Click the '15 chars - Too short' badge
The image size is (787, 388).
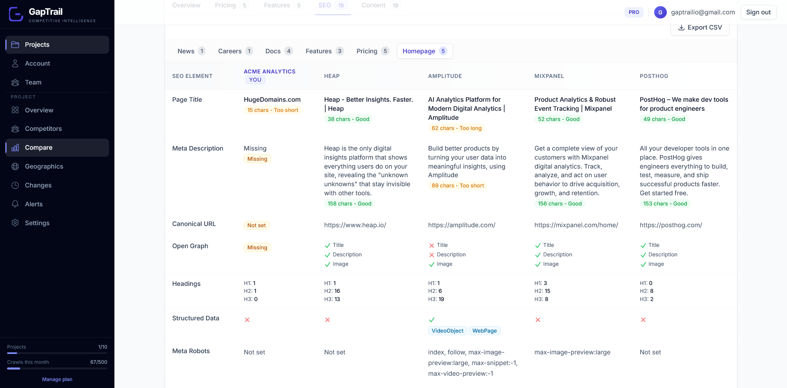(x=273, y=110)
